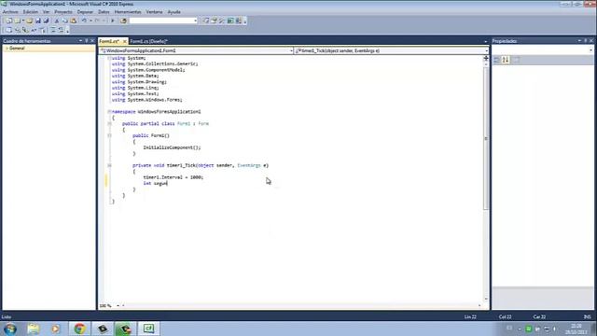Open Solution Explorer from toolbar icon
This screenshot has height=336, width=597.
(x=206, y=21)
